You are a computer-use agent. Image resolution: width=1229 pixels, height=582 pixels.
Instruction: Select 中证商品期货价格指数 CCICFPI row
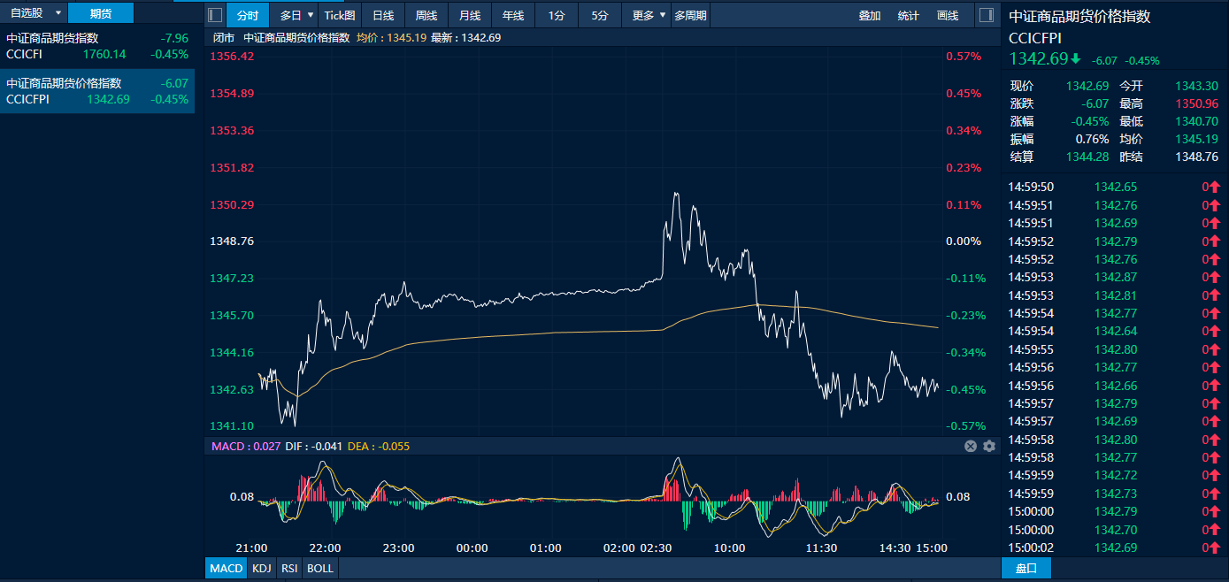pos(97,91)
